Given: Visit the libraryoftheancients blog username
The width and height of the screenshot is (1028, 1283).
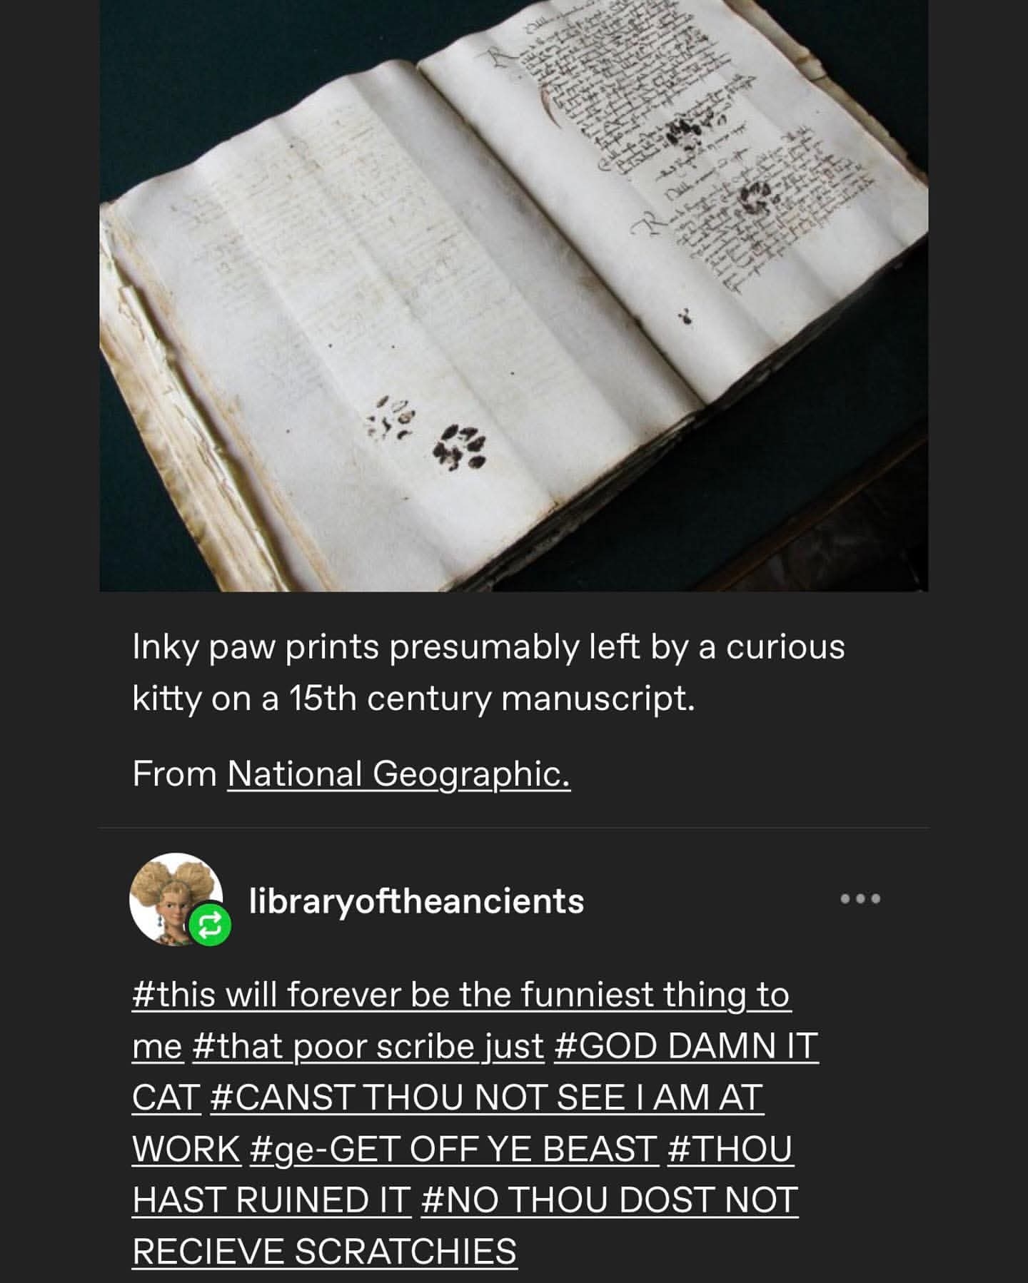Looking at the screenshot, I should point(416,901).
